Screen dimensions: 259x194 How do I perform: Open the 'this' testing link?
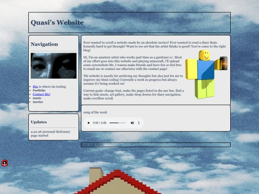(x=35, y=87)
